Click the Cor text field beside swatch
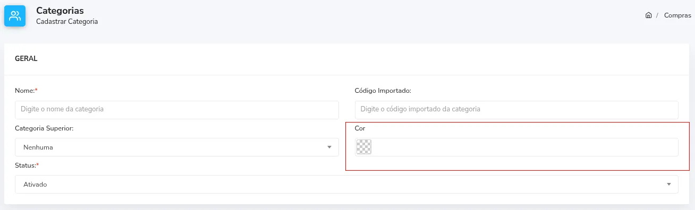The image size is (695, 210). coord(525,147)
